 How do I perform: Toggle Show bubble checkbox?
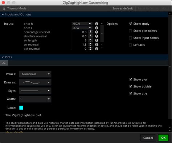(131, 86)
